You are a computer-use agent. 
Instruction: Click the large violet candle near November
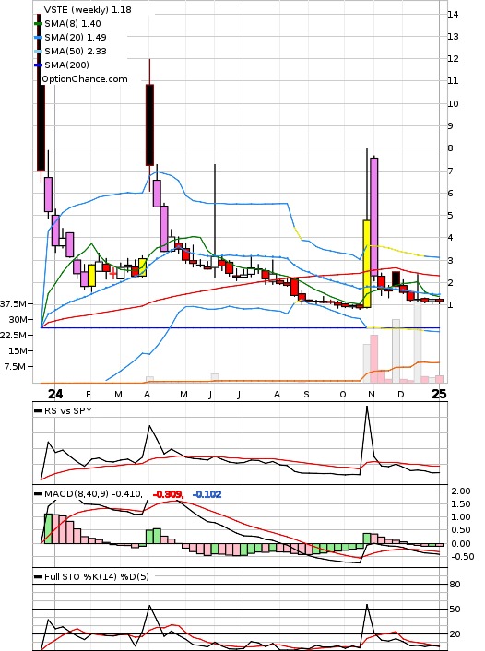pyautogui.click(x=374, y=217)
